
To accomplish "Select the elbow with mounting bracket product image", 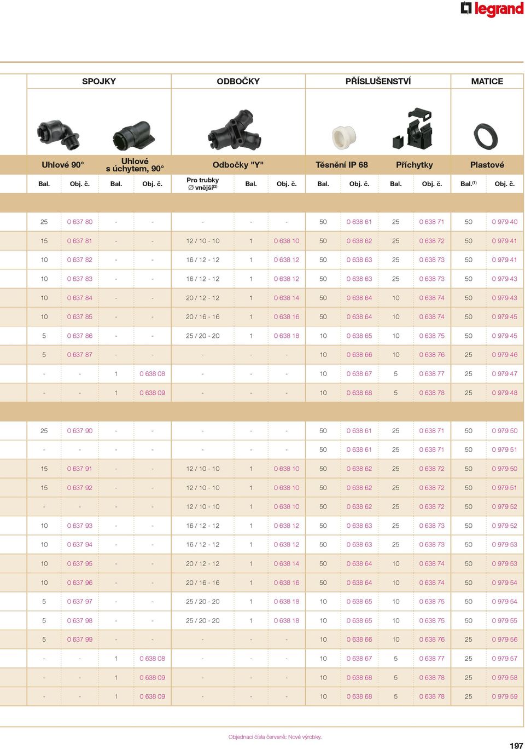I will coord(134,135).
